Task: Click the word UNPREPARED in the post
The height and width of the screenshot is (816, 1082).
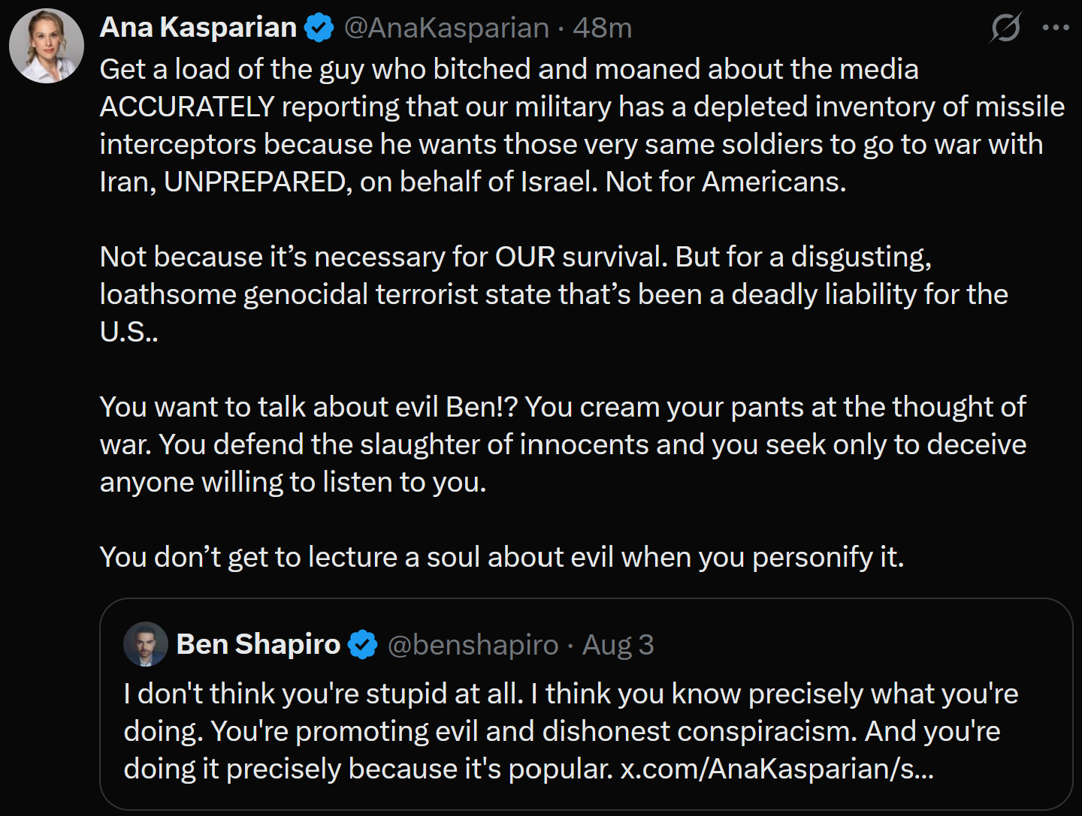Action: (x=255, y=182)
